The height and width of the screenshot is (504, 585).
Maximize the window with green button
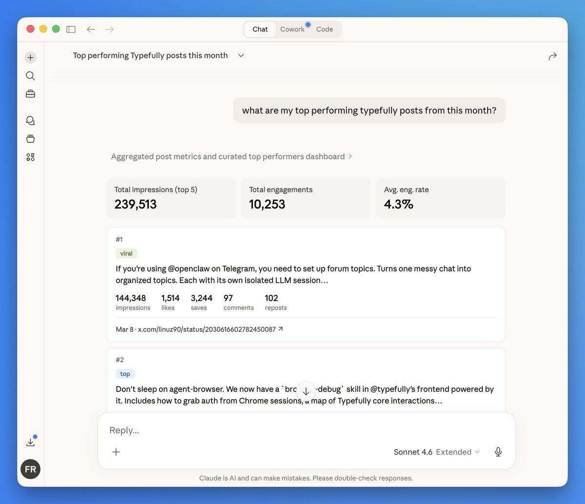pyautogui.click(x=56, y=29)
